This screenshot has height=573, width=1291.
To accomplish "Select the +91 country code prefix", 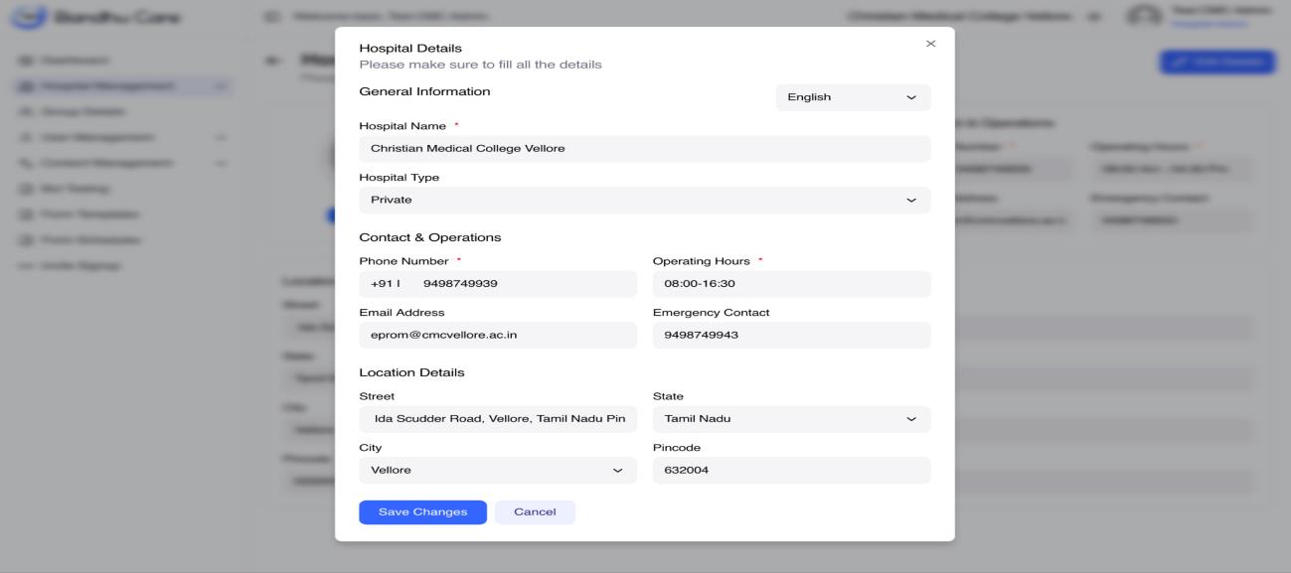I will (384, 284).
